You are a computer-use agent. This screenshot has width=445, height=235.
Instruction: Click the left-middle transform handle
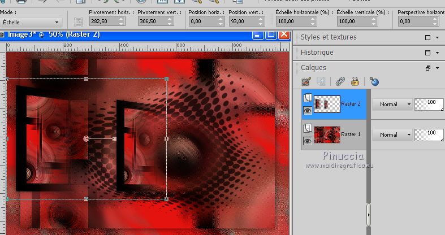(x=7, y=138)
